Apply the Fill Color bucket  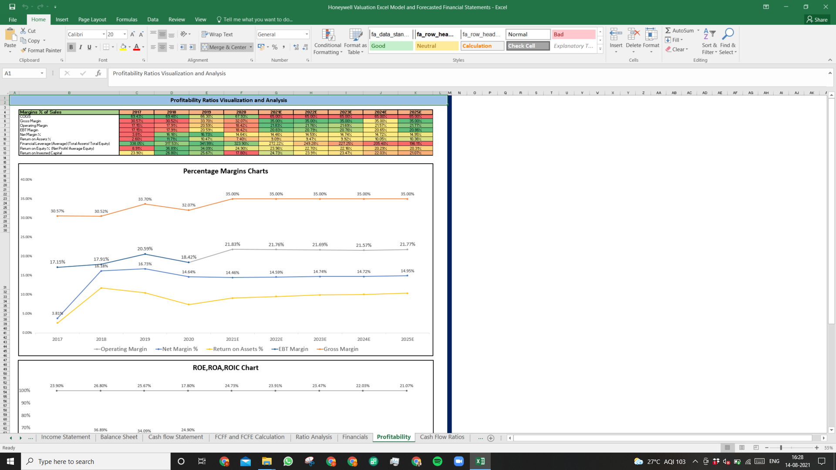[123, 47]
